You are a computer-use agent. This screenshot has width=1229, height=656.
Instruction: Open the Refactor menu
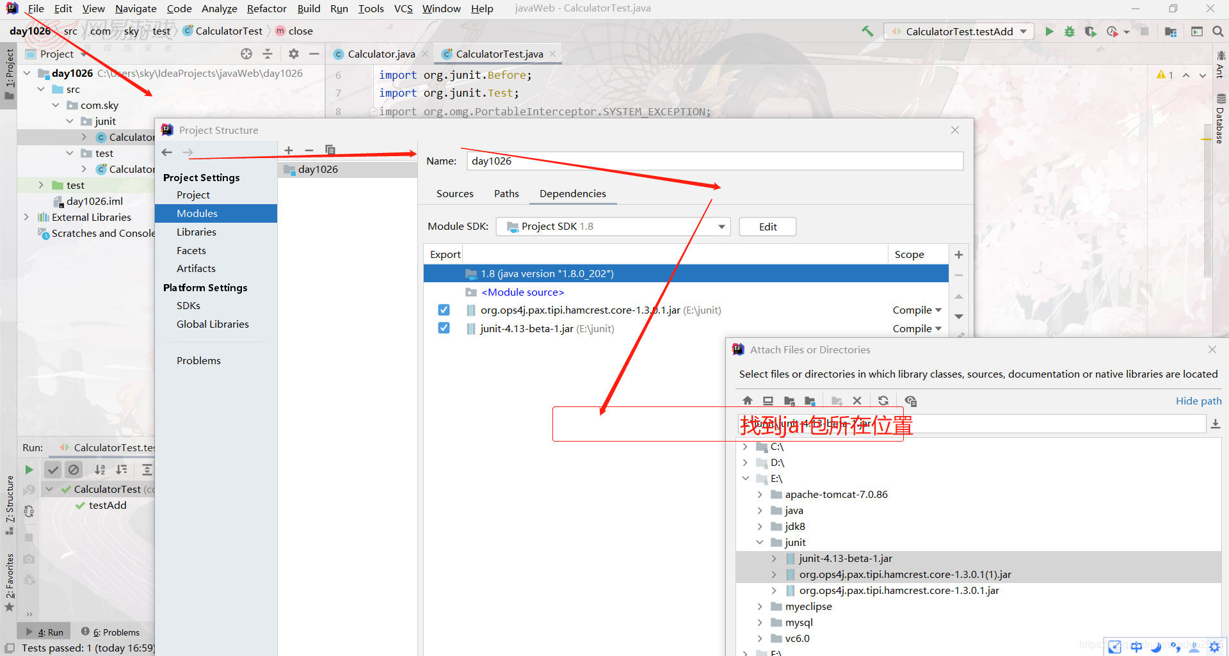tap(266, 8)
